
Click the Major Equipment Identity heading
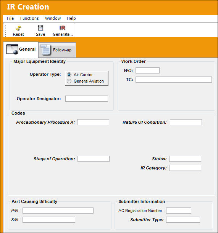[39, 61]
